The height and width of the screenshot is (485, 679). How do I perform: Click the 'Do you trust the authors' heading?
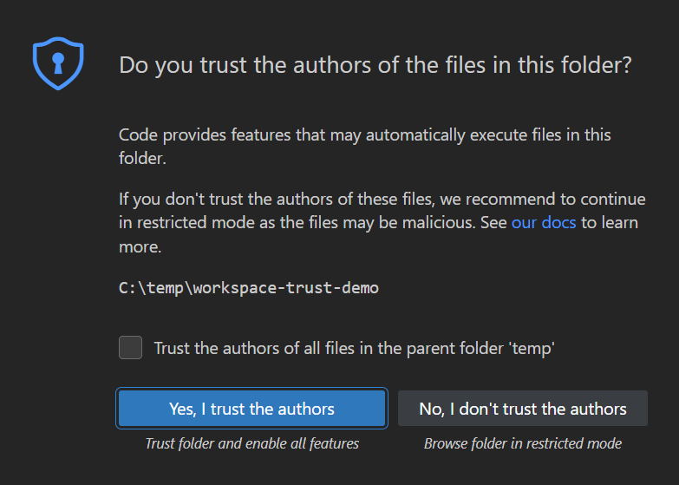click(x=375, y=65)
